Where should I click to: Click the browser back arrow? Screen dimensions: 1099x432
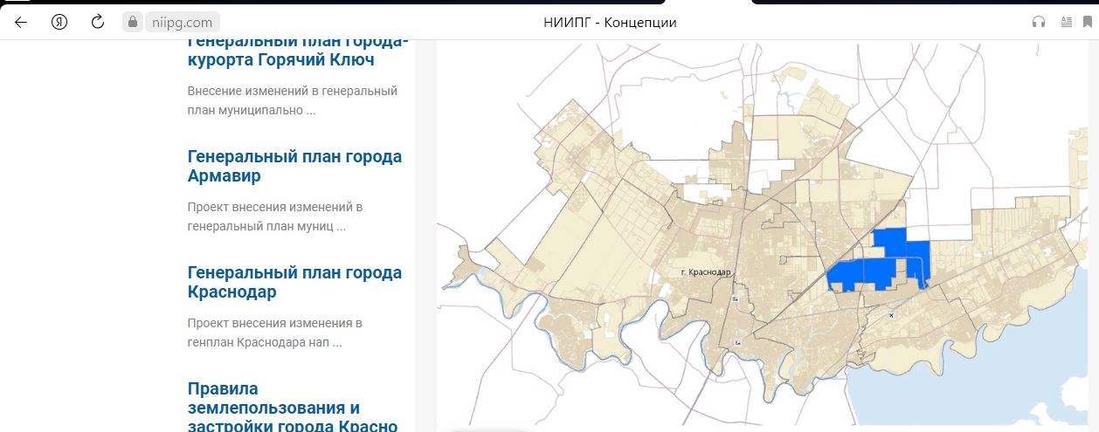coord(21,22)
